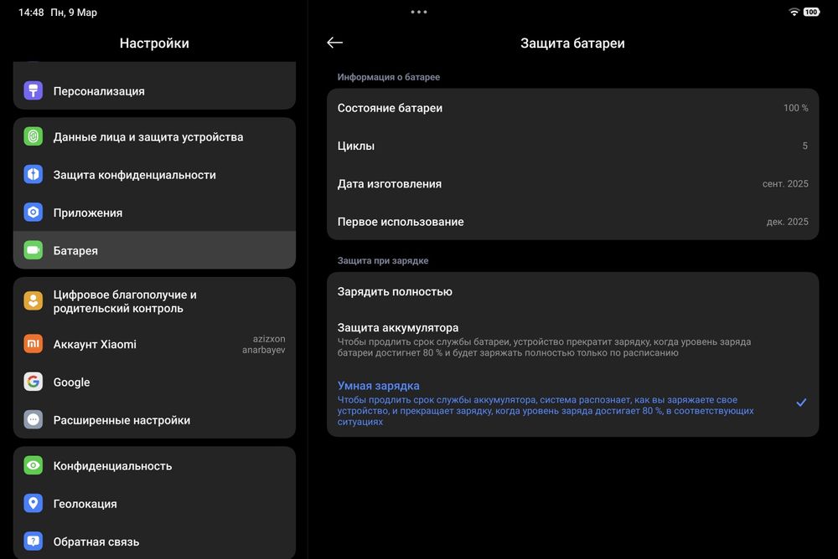This screenshot has width=838, height=559.
Task: Tap the дек. 2025 value
Action: pos(787,222)
